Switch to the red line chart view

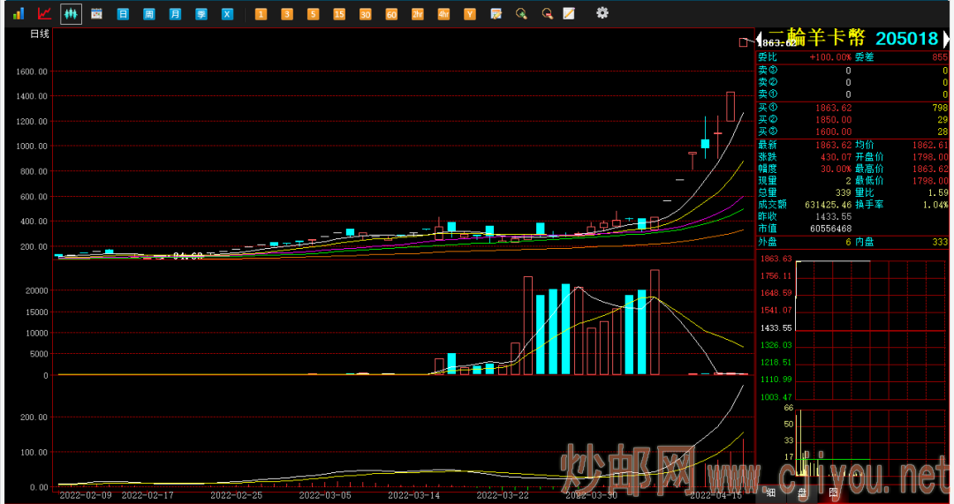(x=44, y=13)
